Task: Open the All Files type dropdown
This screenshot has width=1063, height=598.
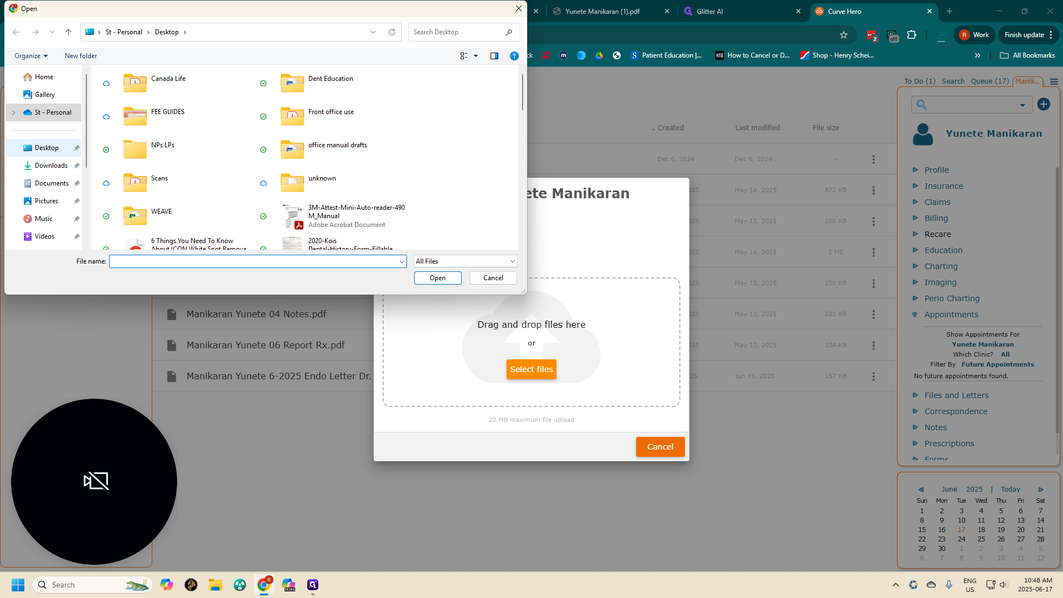Action: 465,261
